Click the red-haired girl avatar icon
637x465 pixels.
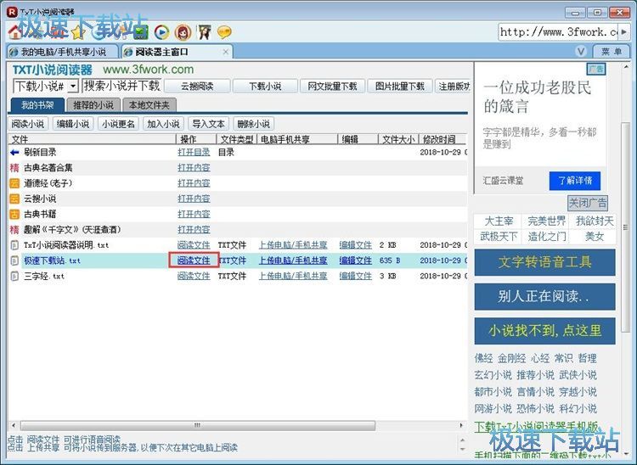183,32
